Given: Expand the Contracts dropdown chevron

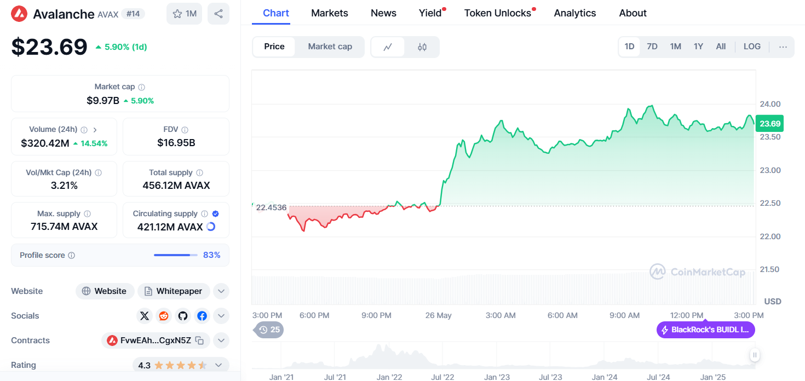Looking at the screenshot, I should (221, 340).
